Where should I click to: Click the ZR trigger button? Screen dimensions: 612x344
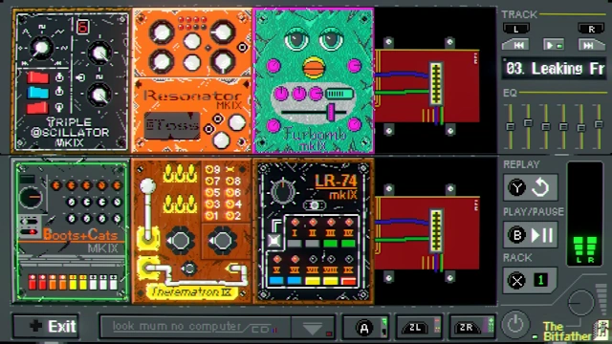coord(471,327)
